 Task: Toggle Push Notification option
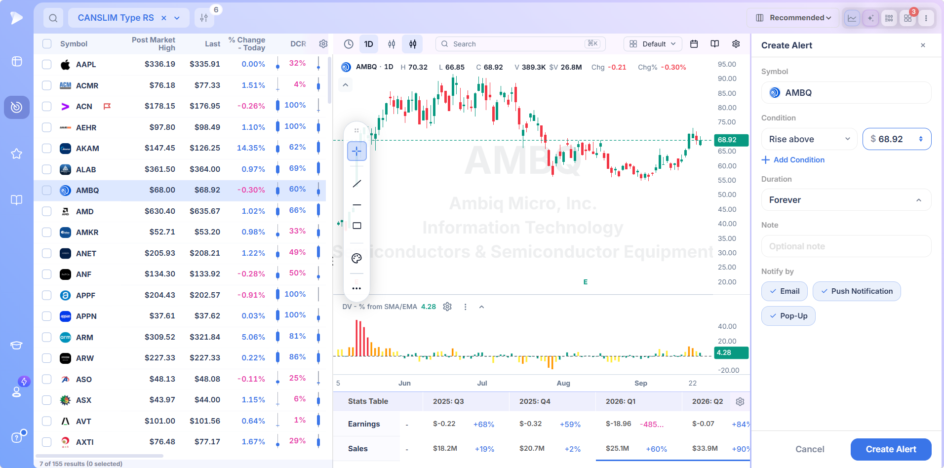point(857,291)
